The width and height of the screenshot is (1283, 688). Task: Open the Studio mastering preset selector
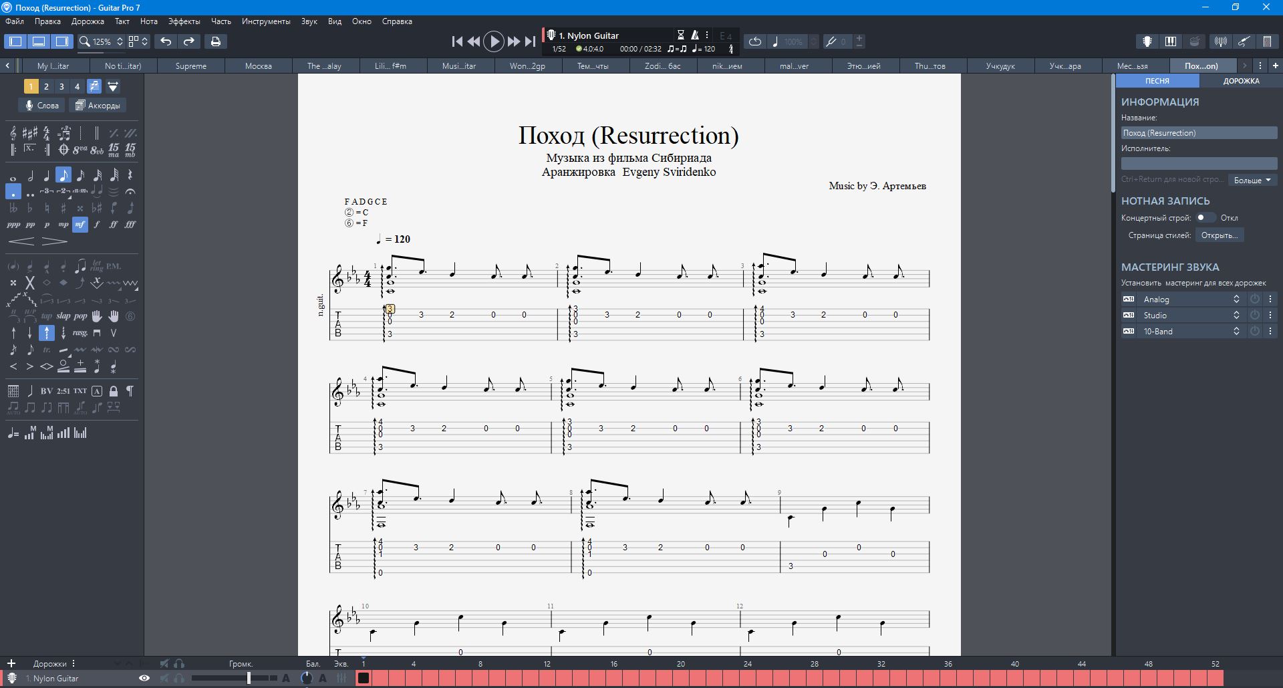1190,316
